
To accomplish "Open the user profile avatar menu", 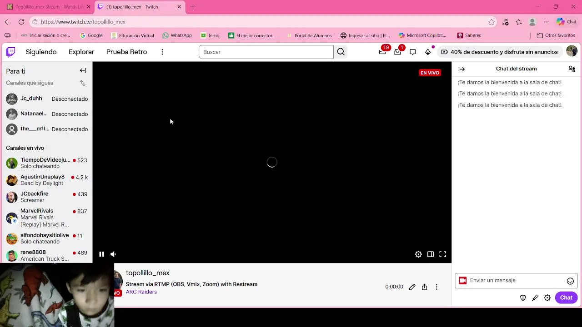I will 572,51.
